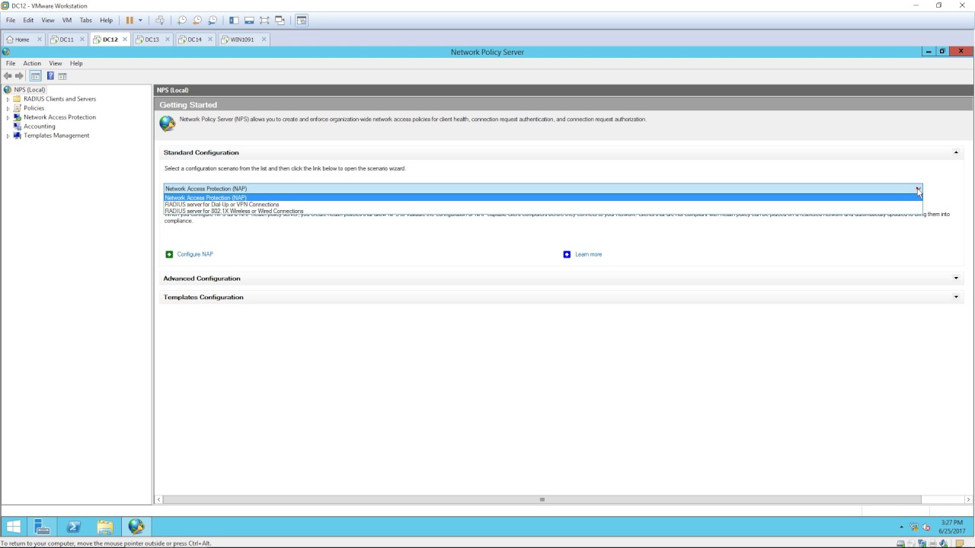Select Accounting in the console tree
The height and width of the screenshot is (548, 975).
[x=39, y=126]
